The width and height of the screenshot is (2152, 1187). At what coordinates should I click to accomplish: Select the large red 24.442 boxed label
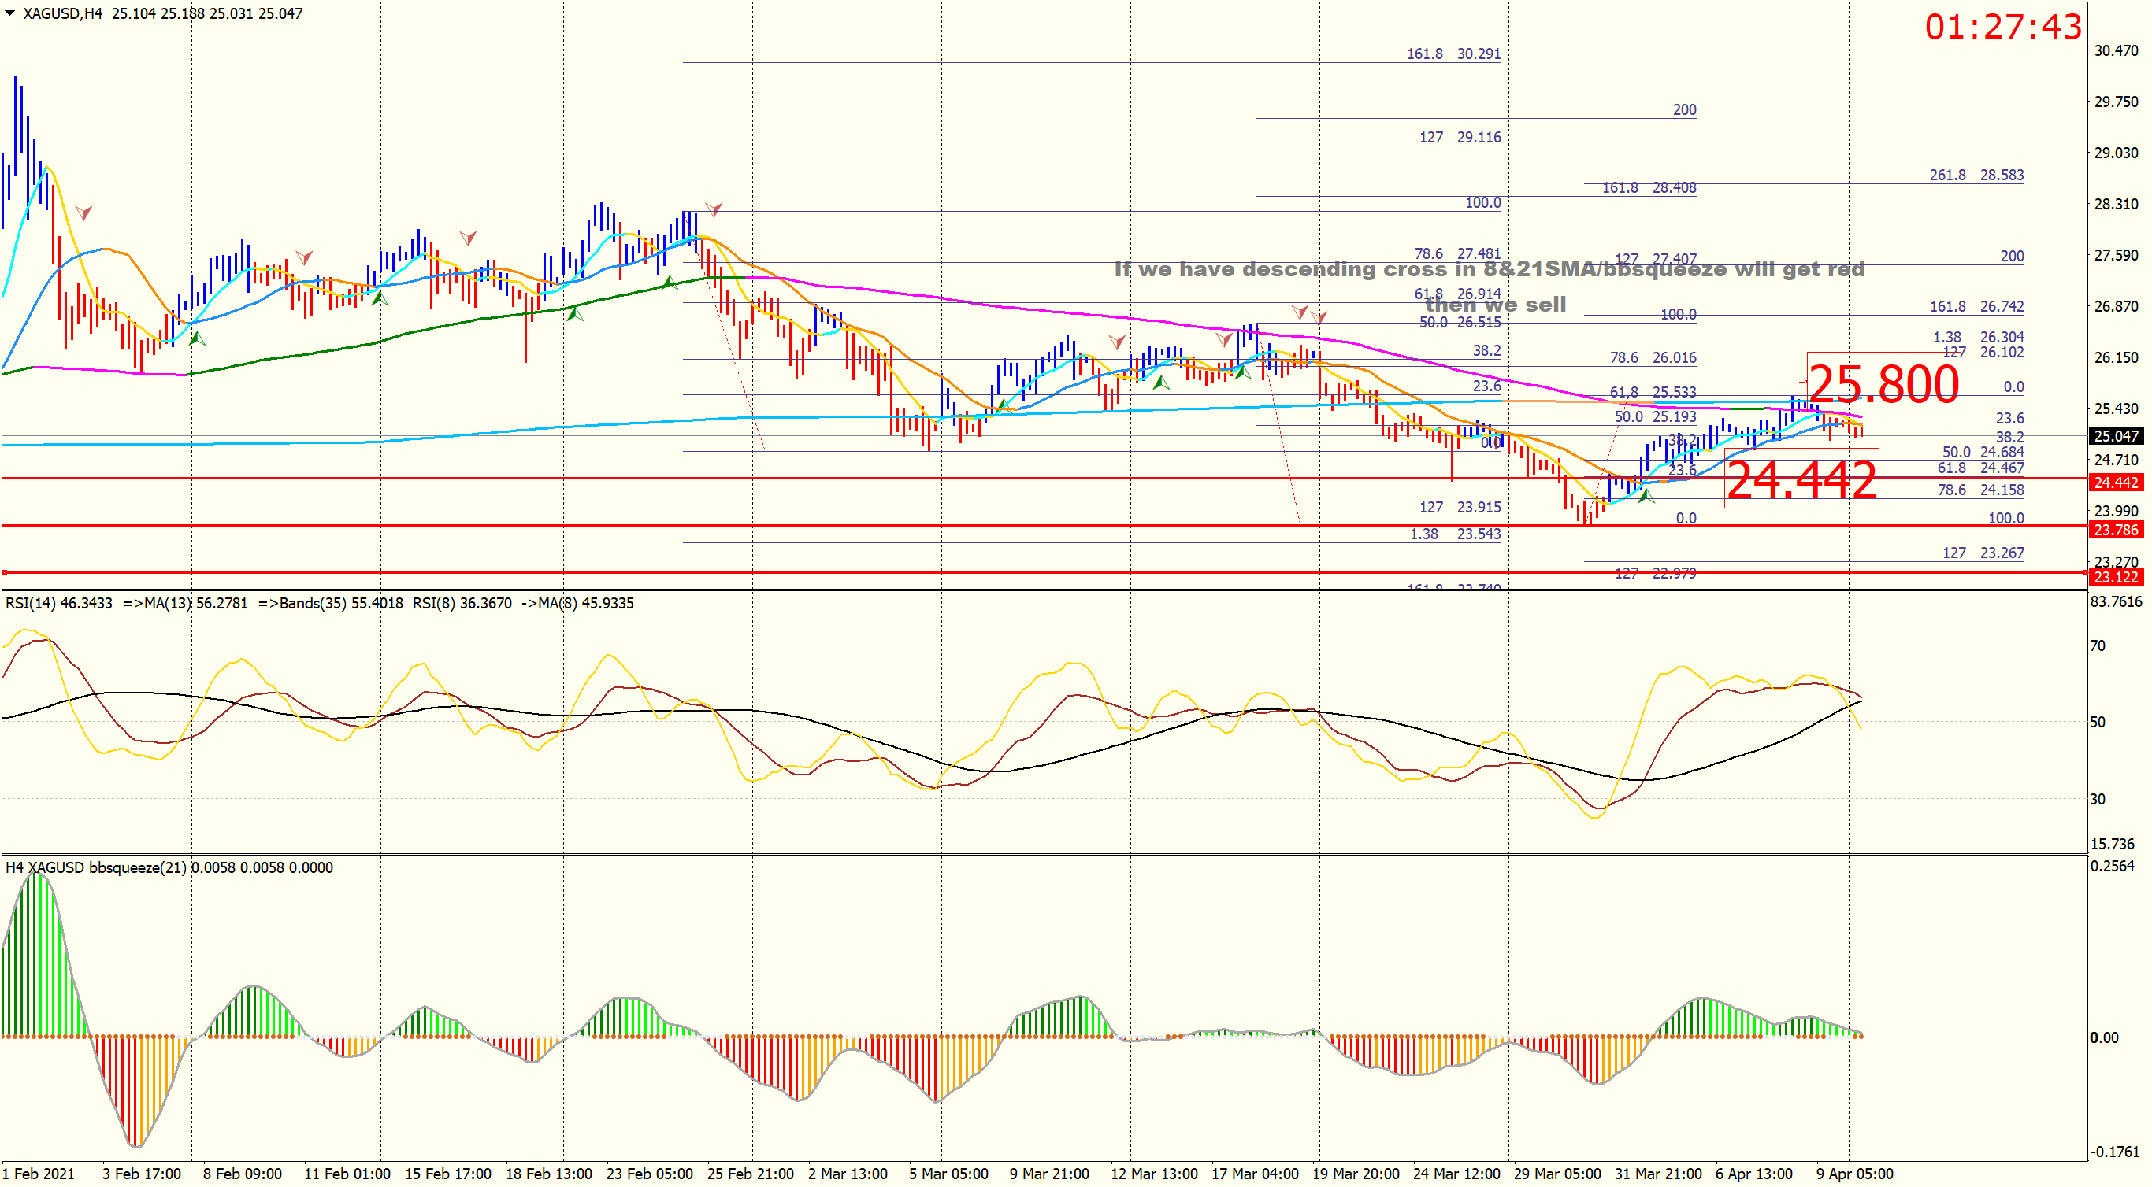tap(1801, 480)
